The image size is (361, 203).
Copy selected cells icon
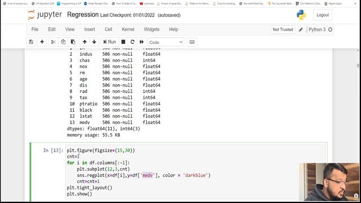[63, 42]
